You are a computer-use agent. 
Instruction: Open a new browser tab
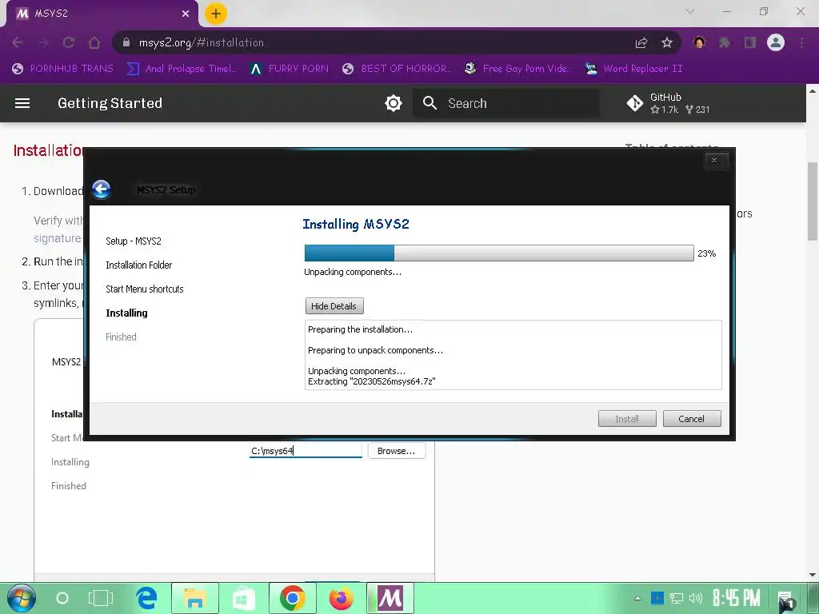point(216,14)
